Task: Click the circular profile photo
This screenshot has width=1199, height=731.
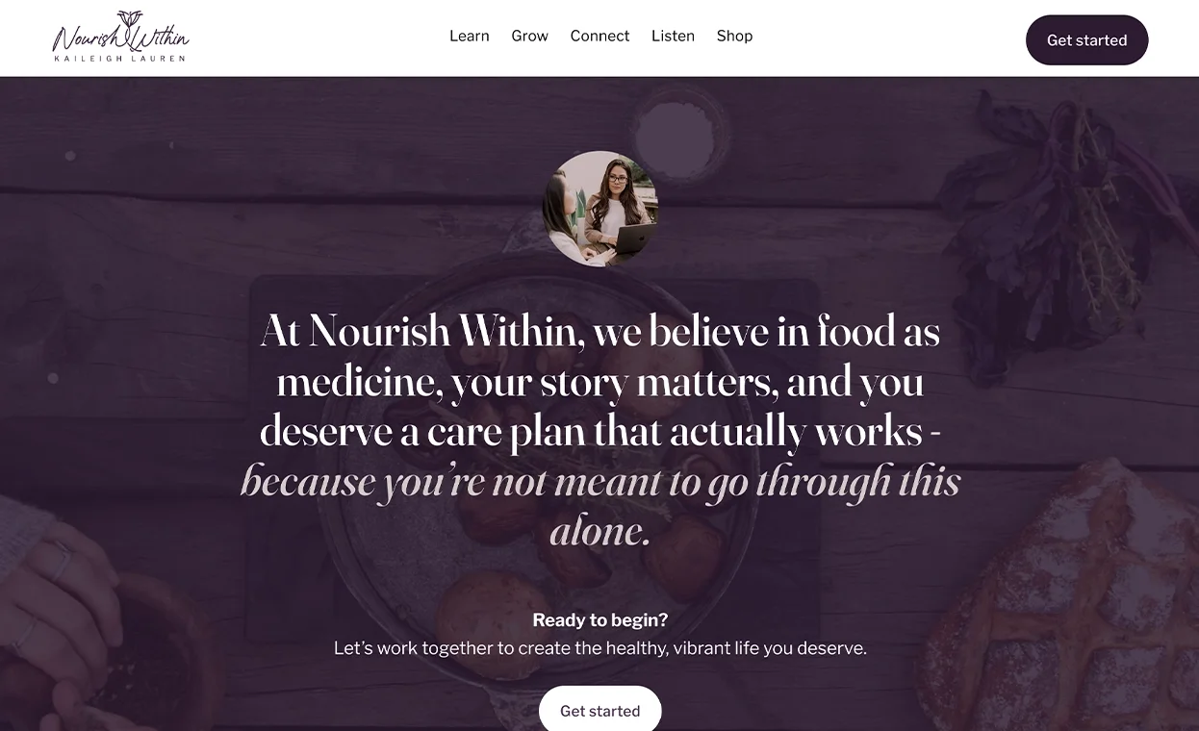Action: point(600,209)
